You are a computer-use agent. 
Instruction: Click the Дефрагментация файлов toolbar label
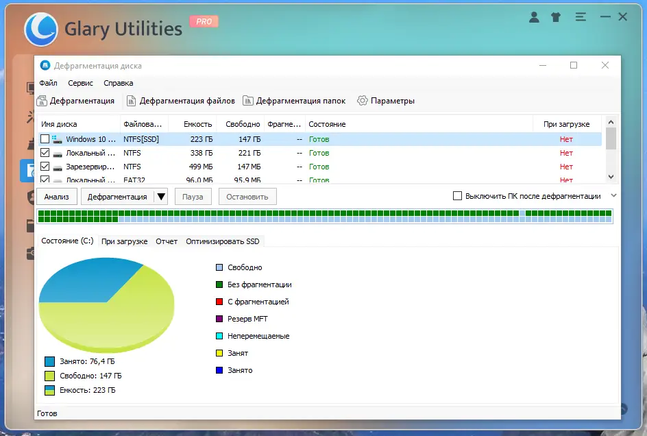pos(187,101)
